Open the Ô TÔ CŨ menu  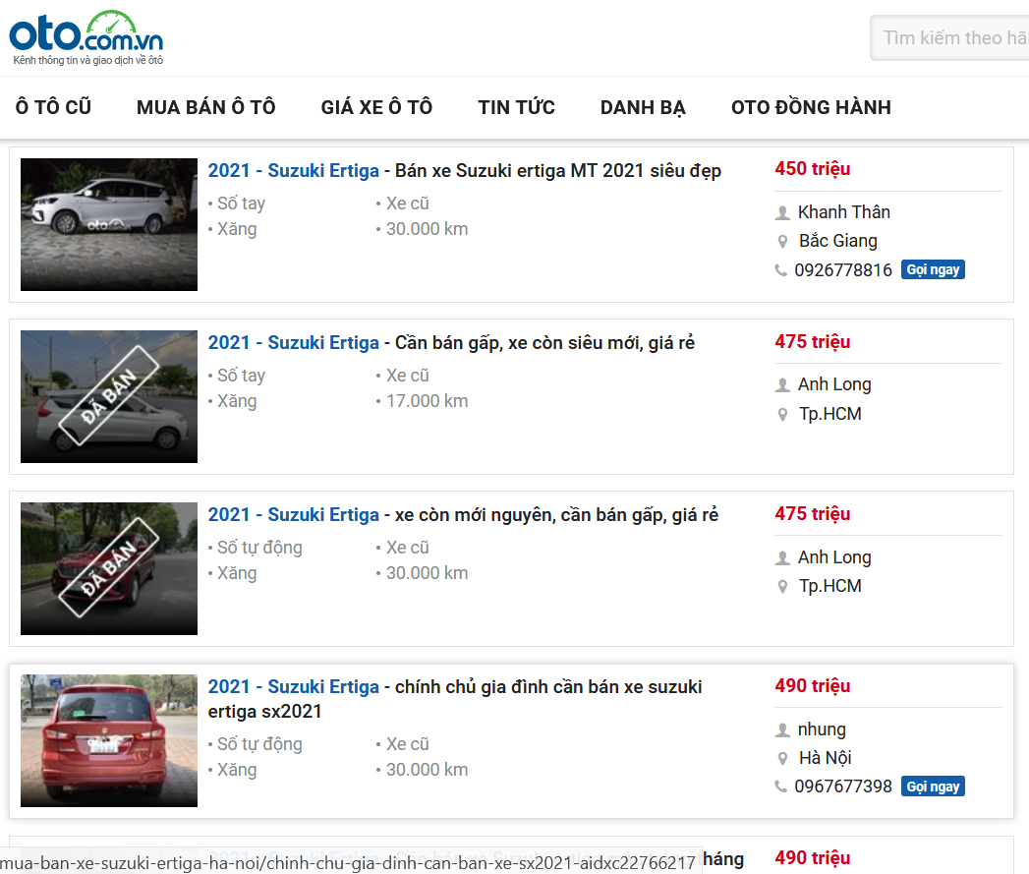pos(53,107)
